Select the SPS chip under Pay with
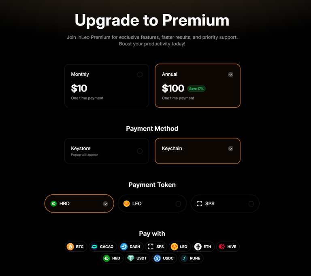The height and width of the screenshot is (276, 311). coord(156,246)
